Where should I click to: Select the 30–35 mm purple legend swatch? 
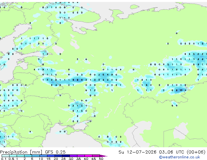(x=73, y=156)
